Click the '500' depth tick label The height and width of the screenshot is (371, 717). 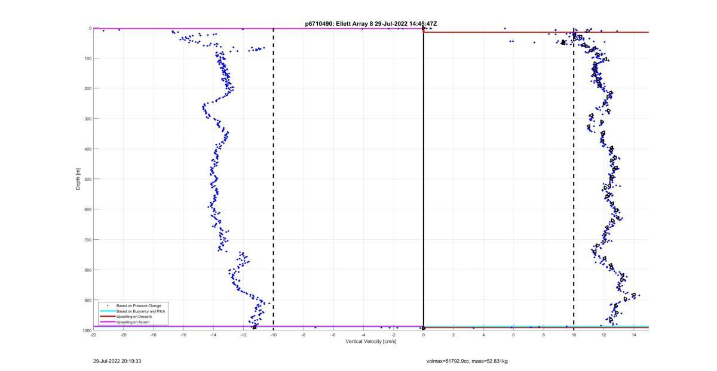point(87,179)
